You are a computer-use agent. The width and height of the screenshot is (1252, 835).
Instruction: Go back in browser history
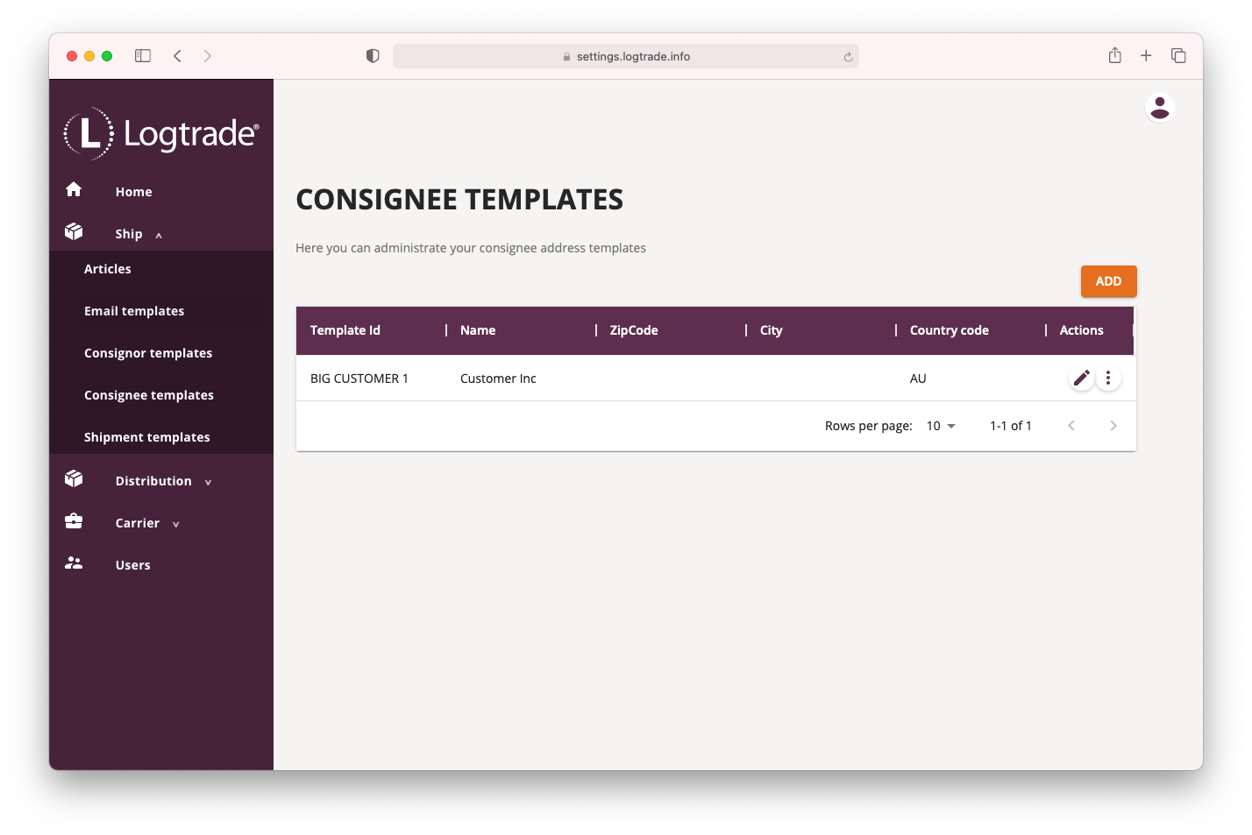(x=177, y=56)
